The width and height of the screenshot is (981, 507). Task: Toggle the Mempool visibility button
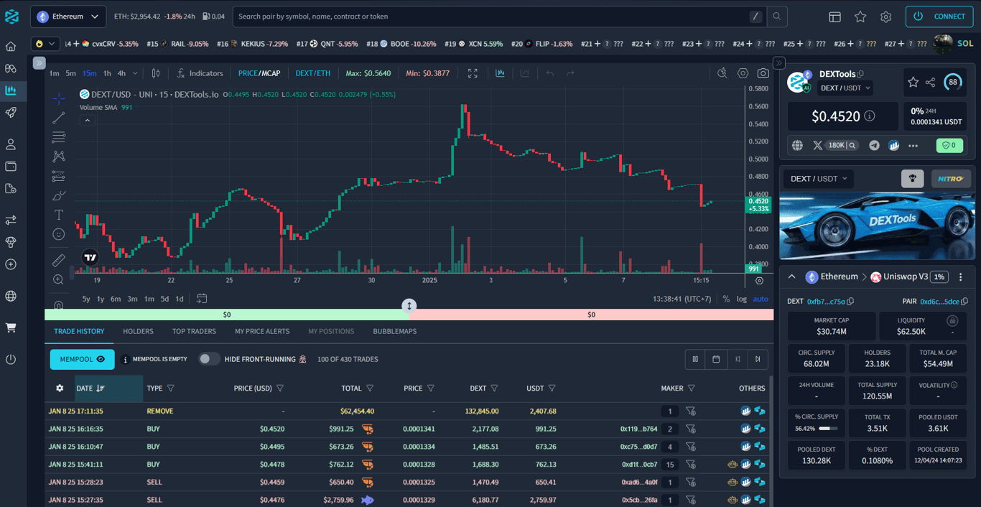pos(82,359)
